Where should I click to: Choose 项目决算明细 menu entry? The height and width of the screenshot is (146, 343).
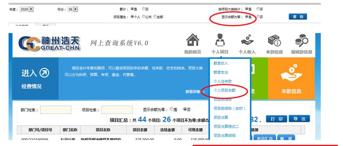(x=225, y=135)
